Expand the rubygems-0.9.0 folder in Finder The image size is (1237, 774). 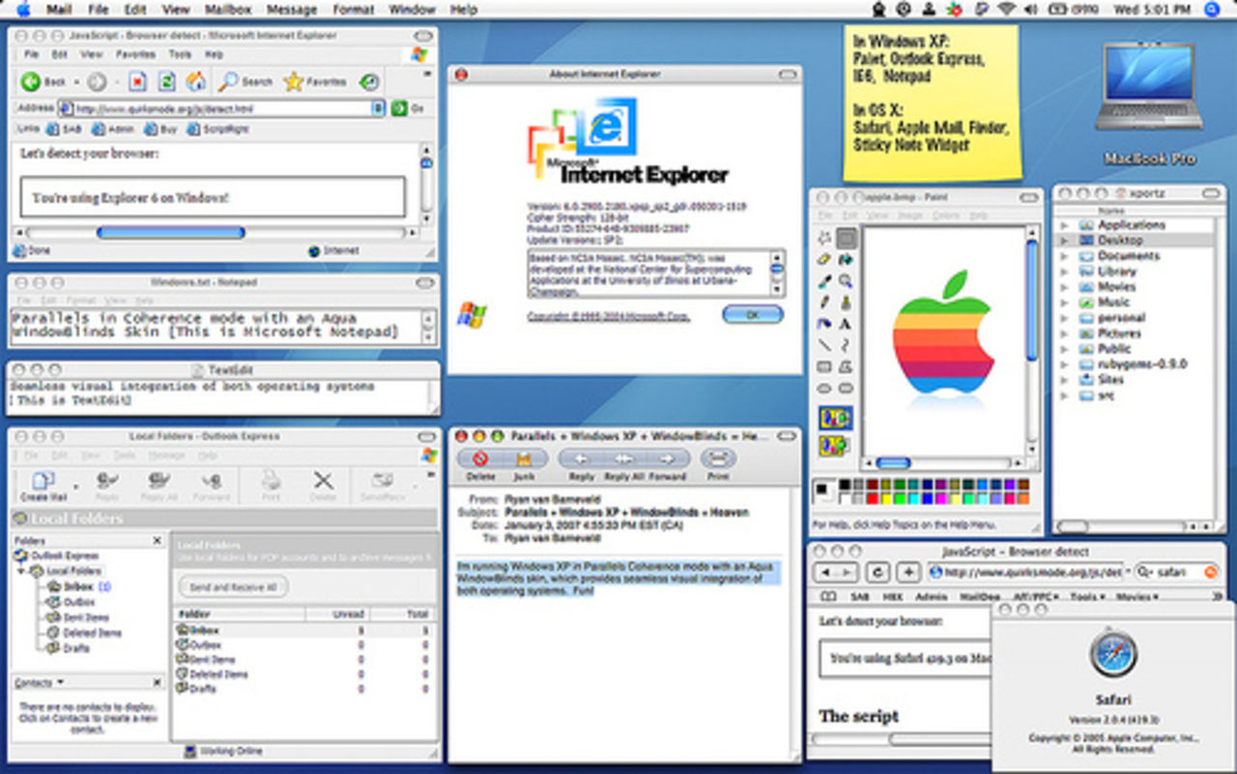[1066, 364]
